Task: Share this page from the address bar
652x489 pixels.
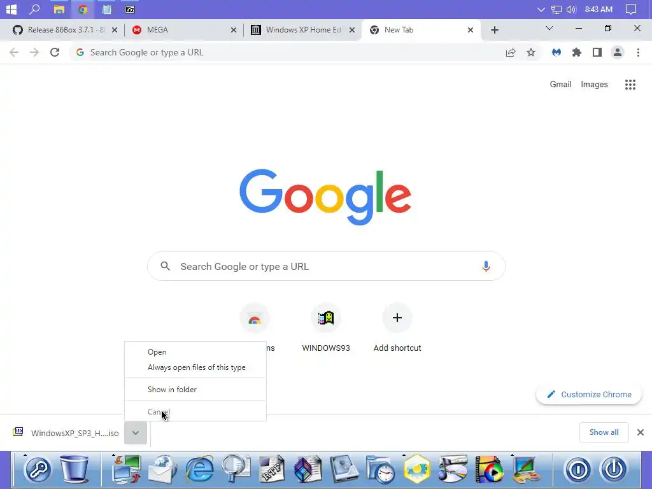Action: point(511,52)
